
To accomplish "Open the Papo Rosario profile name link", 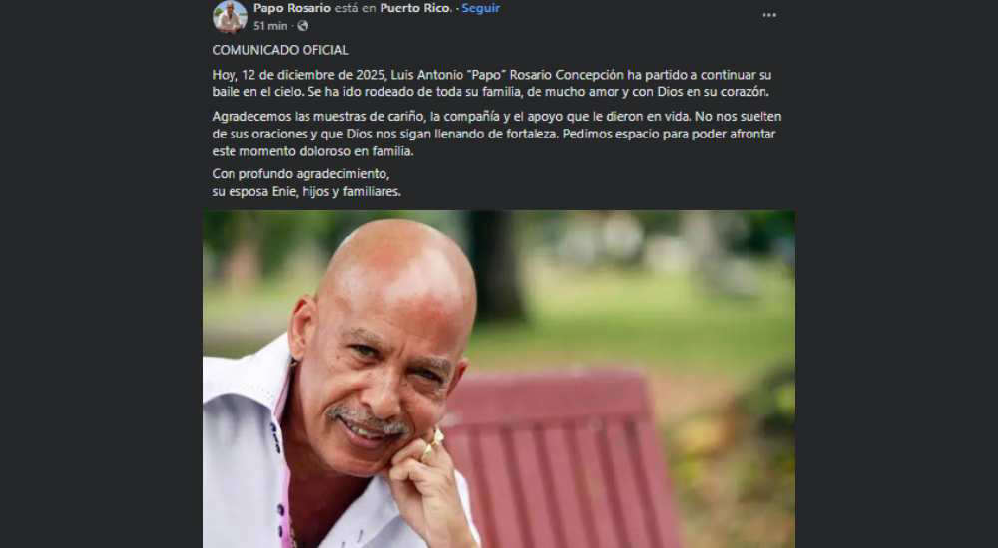I will pos(292,8).
